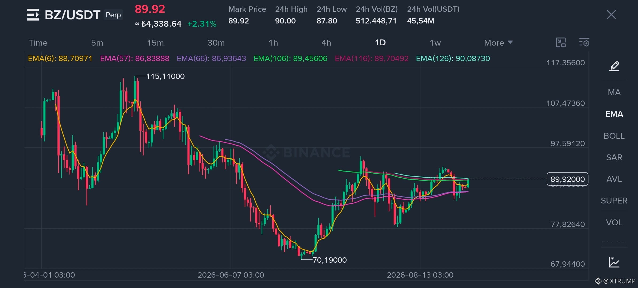Tap the current price label 89,92000
The height and width of the screenshot is (288, 638).
tap(567, 179)
